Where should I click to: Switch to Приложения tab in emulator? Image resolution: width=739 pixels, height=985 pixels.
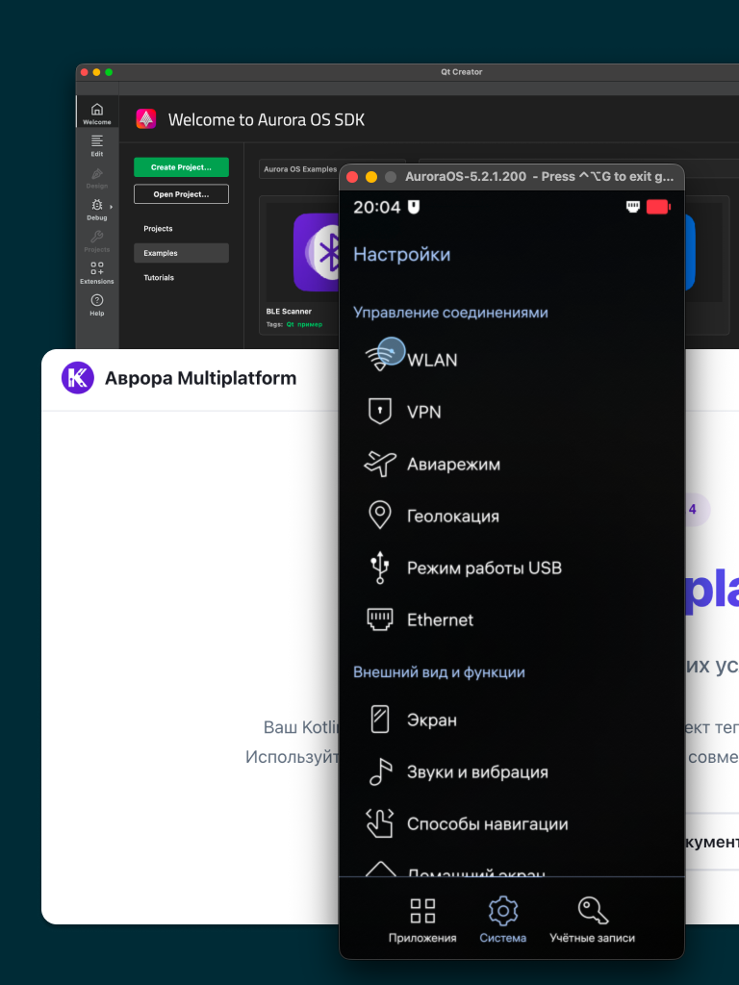(422, 921)
